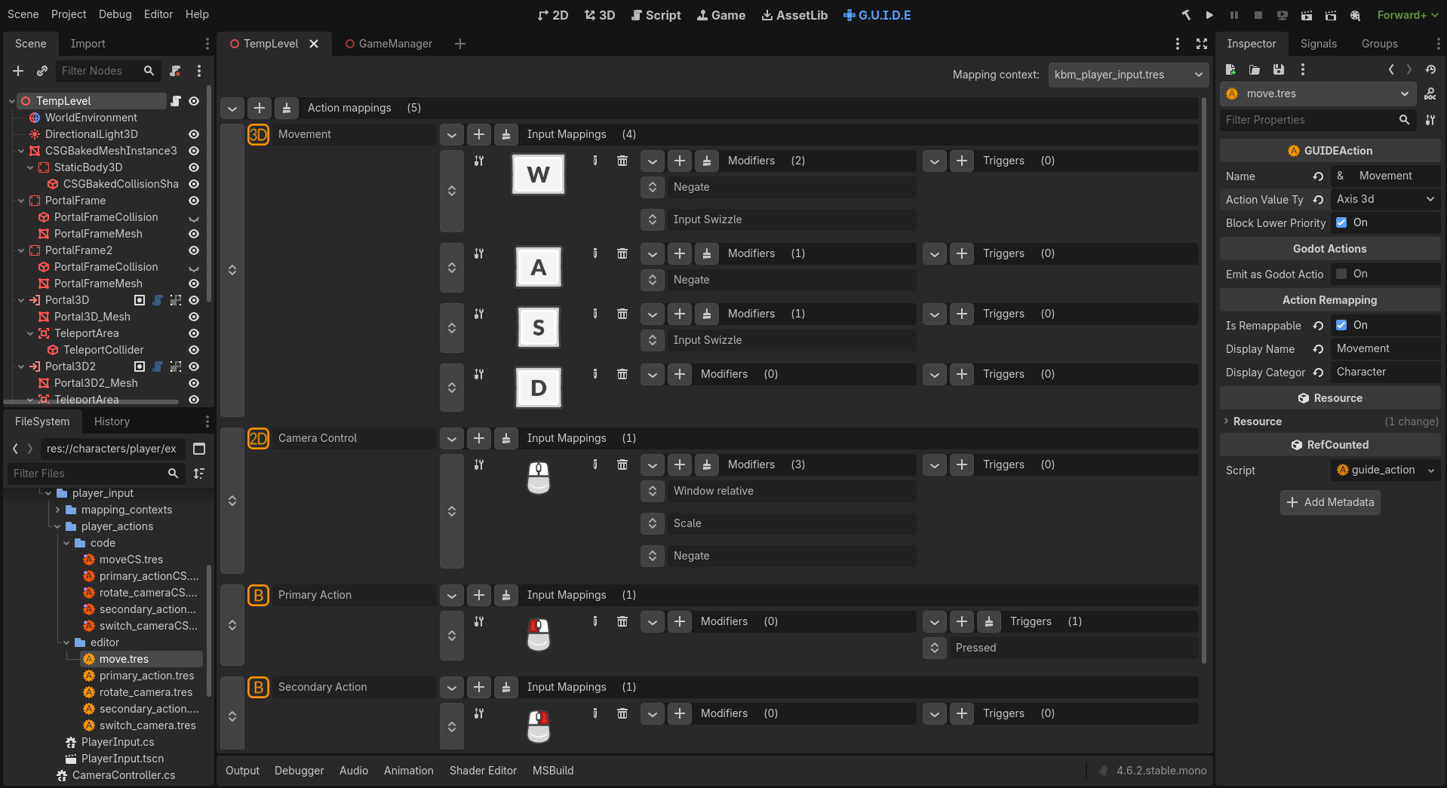Clear all modifiers on the S mapping
Screen dimensions: 1447x788
[x=707, y=314]
